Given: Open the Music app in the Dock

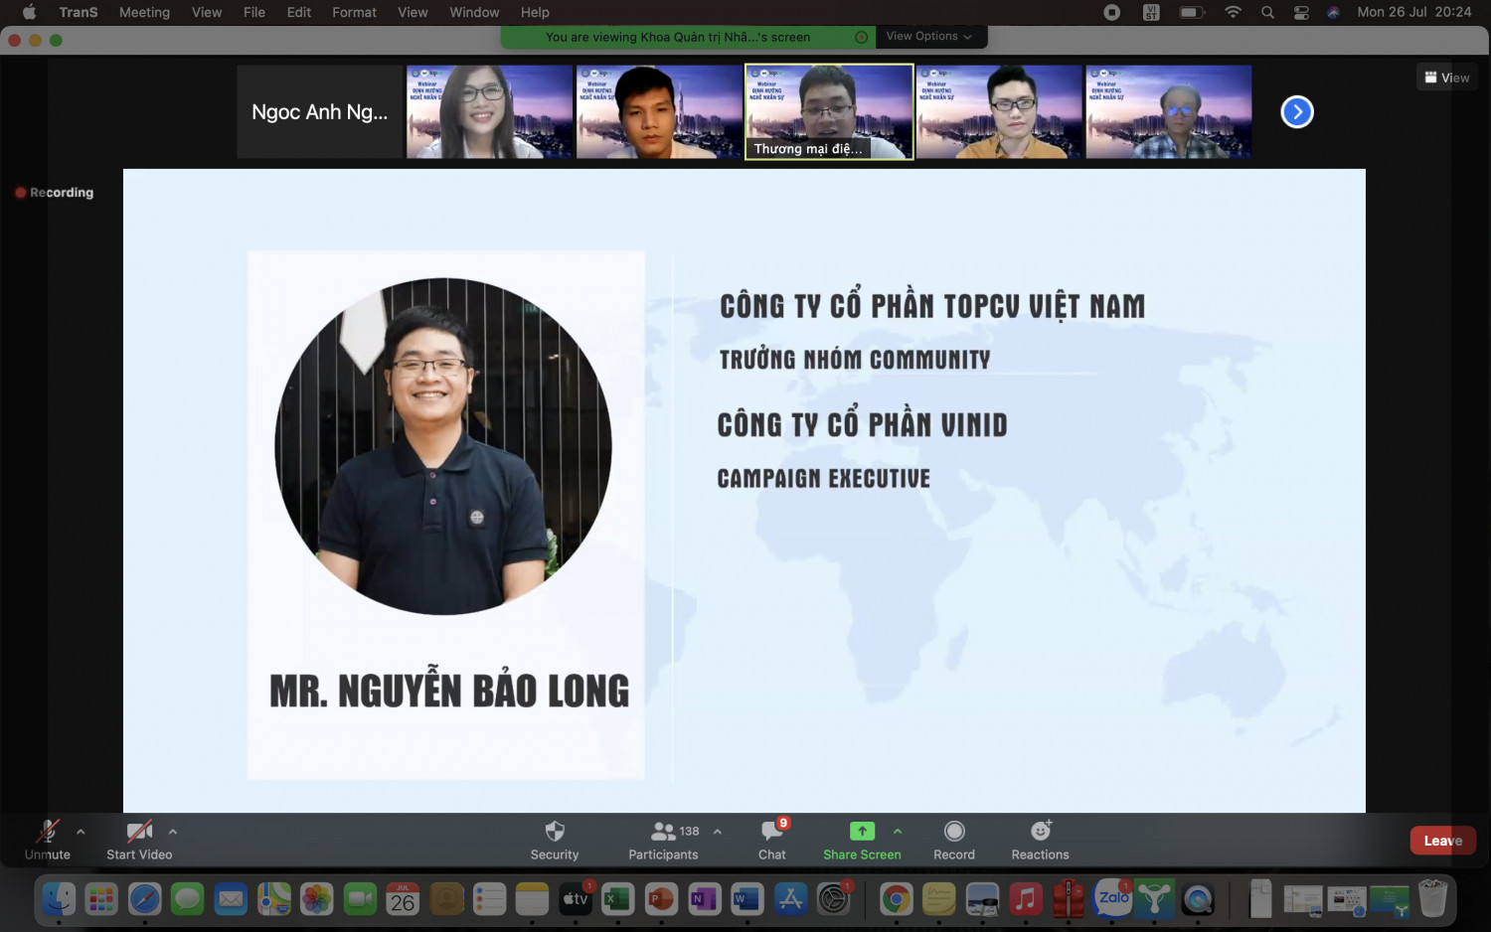Looking at the screenshot, I should (x=1025, y=899).
